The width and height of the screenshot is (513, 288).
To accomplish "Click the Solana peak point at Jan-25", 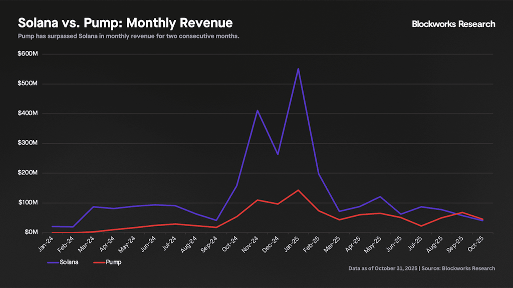I will click(x=299, y=68).
